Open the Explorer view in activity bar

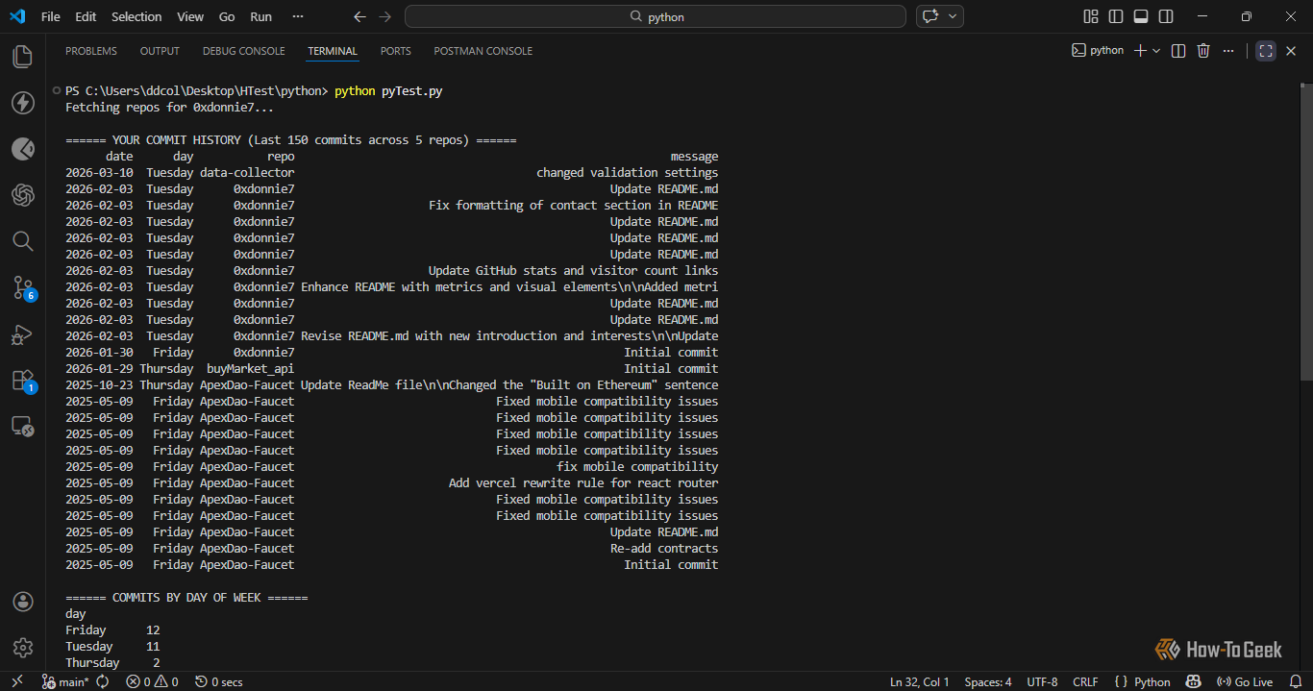[x=23, y=57]
